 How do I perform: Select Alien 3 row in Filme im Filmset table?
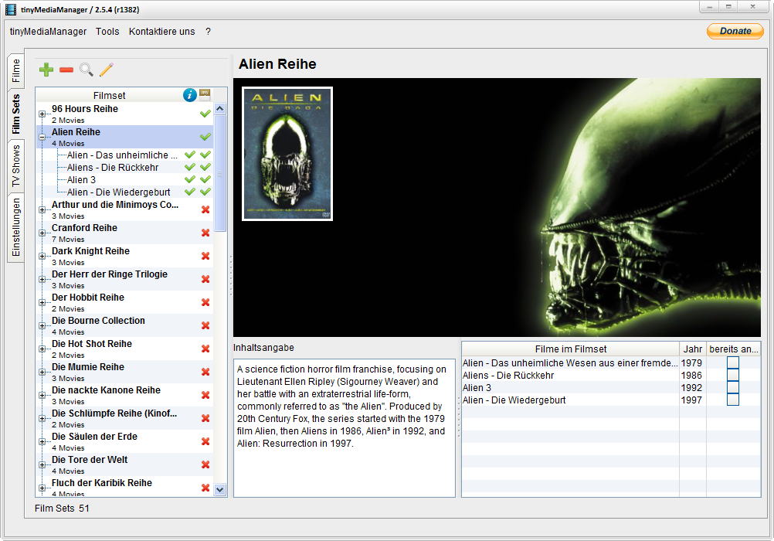point(610,388)
